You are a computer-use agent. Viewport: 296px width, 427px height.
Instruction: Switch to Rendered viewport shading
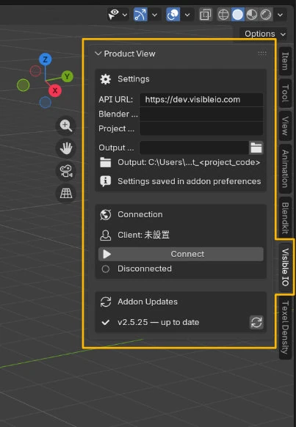click(265, 15)
